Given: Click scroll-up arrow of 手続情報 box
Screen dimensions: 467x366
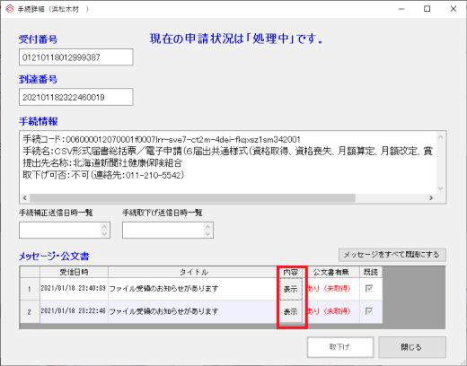Looking at the screenshot, I should point(440,137).
